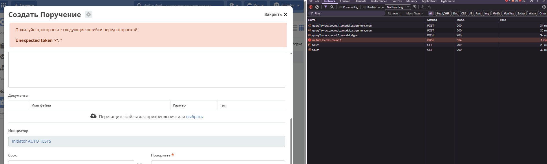This screenshot has height=164, width=547.
Task: Clear the network log
Action: pyautogui.click(x=317, y=7)
